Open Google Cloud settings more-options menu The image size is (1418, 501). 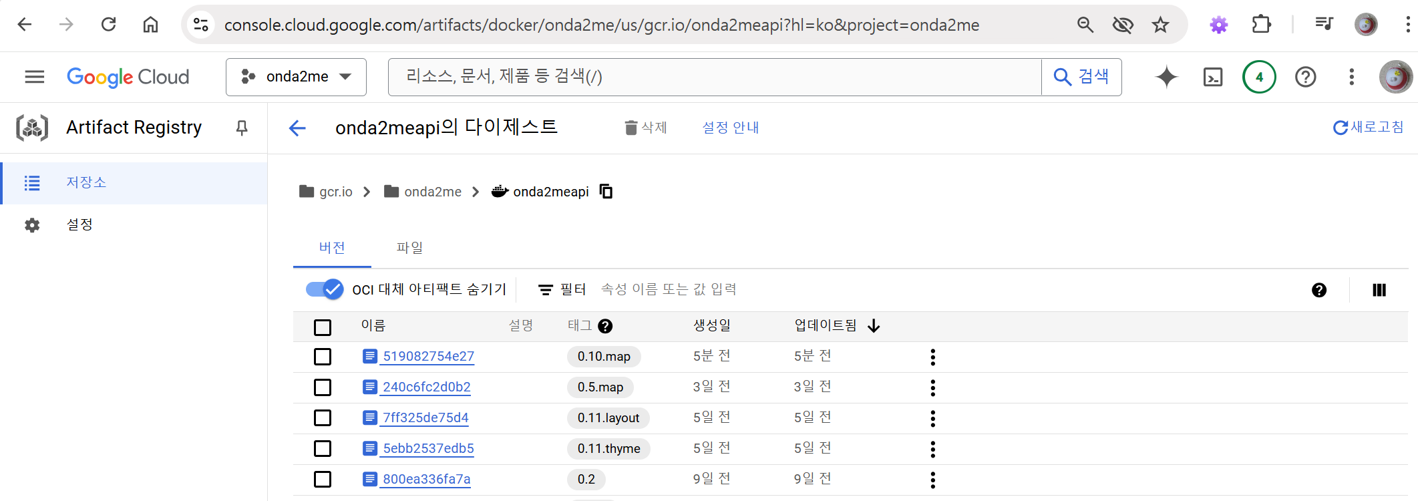point(1352,77)
